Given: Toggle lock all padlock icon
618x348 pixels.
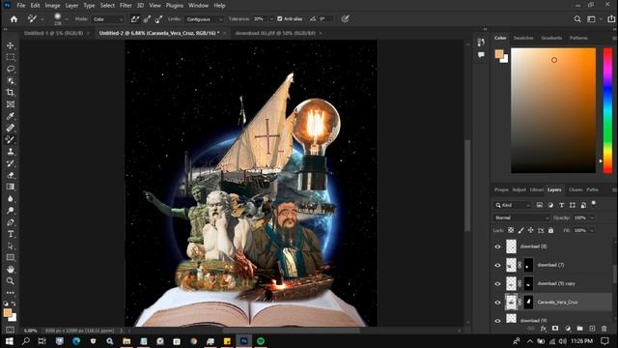Looking at the screenshot, I should 551,230.
